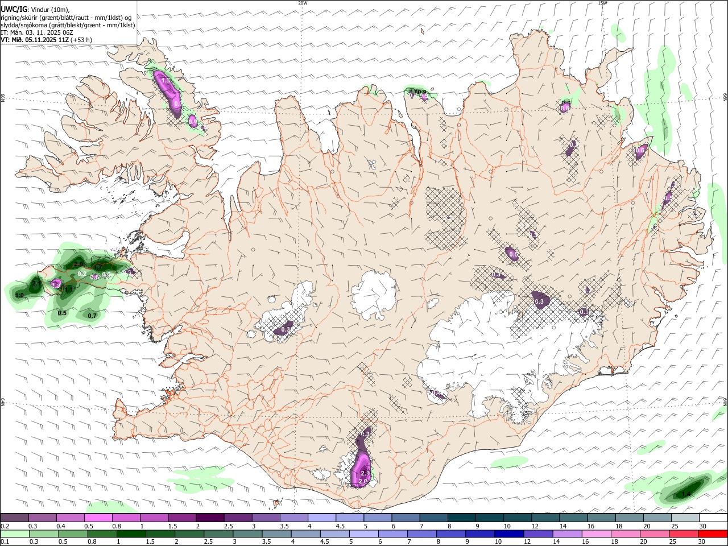Viewport: 728px width, 546px height.
Task: Select red rain swatch between 25 and 30
Action: point(684,533)
